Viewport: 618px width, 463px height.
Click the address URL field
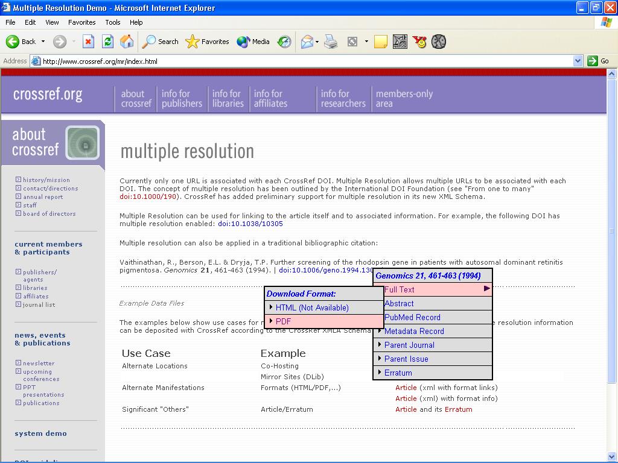click(x=307, y=61)
